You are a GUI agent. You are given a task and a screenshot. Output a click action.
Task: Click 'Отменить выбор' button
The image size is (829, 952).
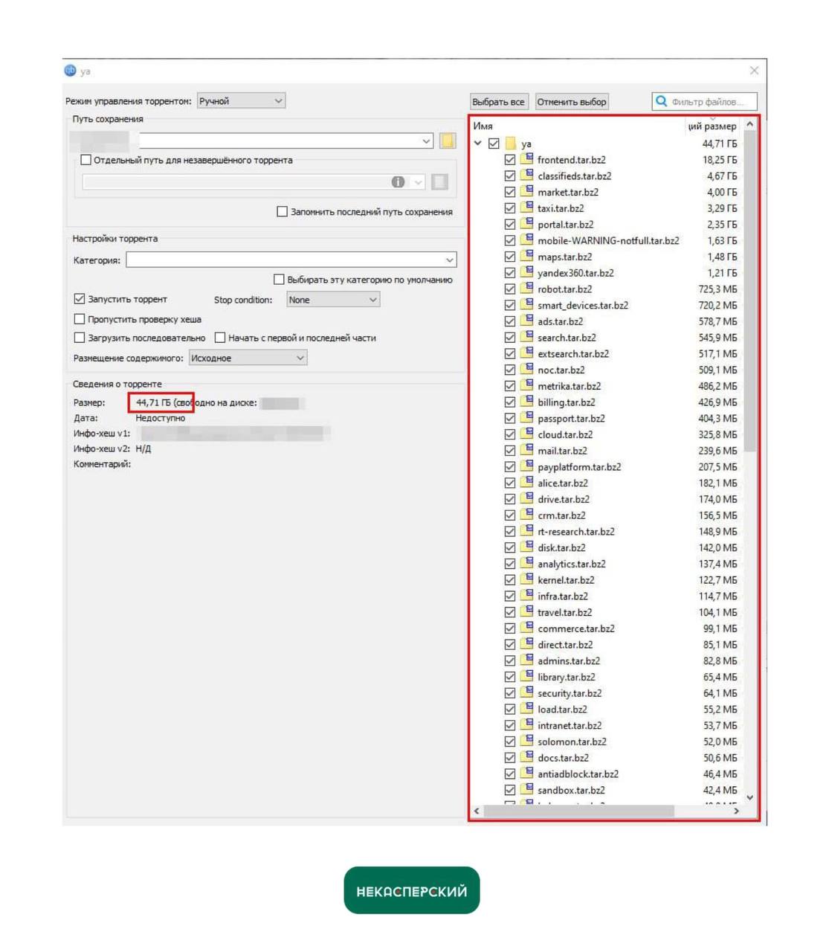572,102
